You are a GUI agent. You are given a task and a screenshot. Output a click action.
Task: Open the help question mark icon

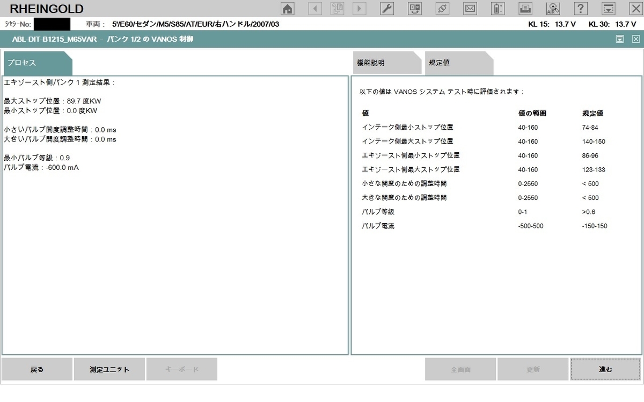pyautogui.click(x=581, y=9)
